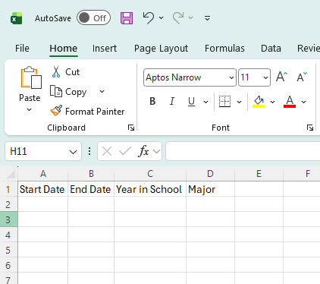Select row 5 header
The height and width of the screenshot is (284, 320).
click(x=8, y=250)
